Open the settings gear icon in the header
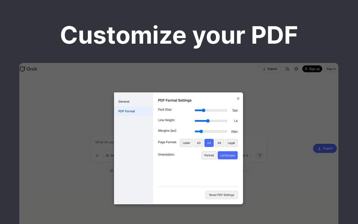 pos(296,69)
